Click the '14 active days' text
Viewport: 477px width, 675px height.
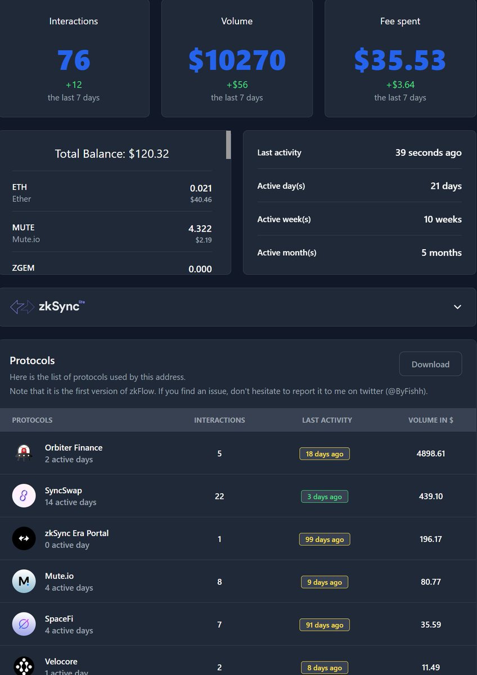coord(70,502)
